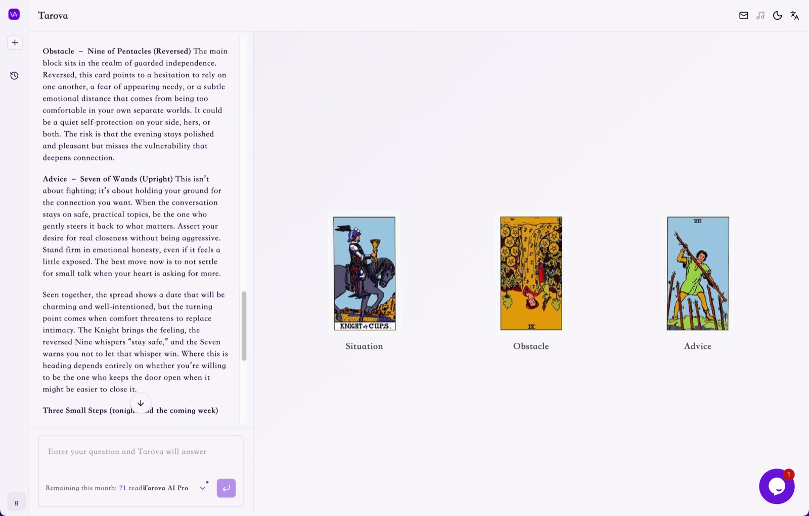This screenshot has height=516, width=809.
Task: Select the reversed Nine of Pentacles card
Action: tap(531, 274)
